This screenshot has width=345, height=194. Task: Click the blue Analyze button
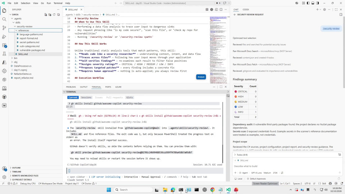(201, 77)
